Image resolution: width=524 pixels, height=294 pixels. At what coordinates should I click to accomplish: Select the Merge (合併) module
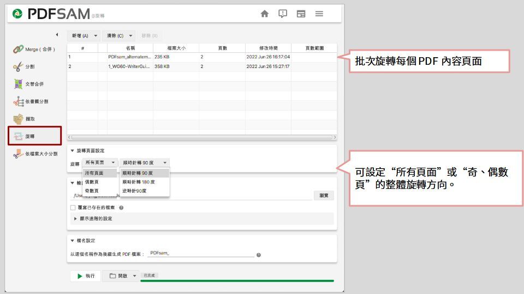point(34,50)
